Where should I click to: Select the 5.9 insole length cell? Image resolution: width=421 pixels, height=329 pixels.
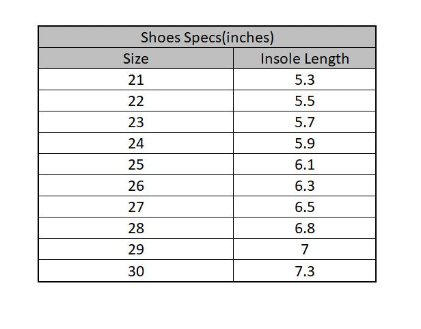point(304,144)
